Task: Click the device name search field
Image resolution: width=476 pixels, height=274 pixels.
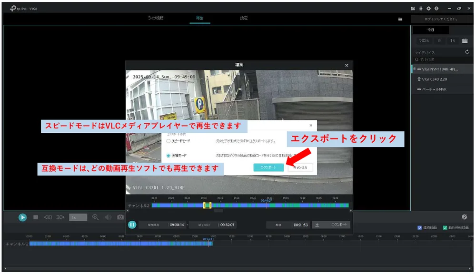Action: click(x=442, y=59)
